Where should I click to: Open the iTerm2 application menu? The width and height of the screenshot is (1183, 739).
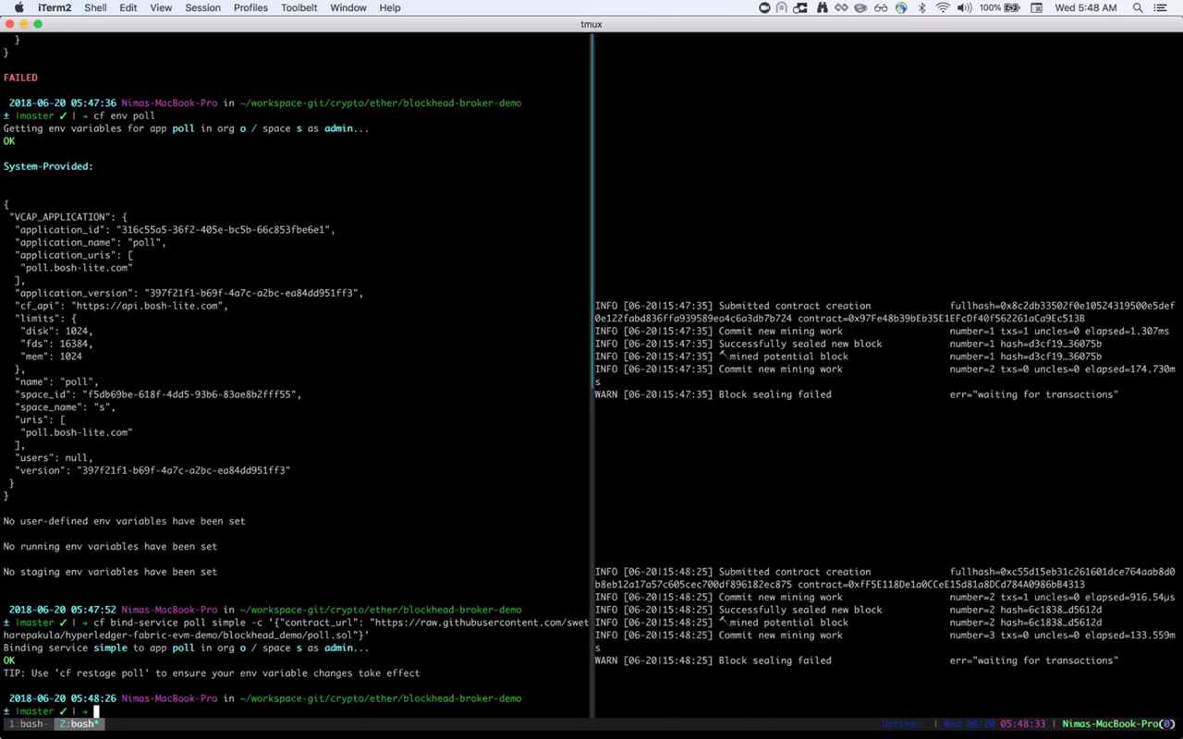tap(55, 7)
